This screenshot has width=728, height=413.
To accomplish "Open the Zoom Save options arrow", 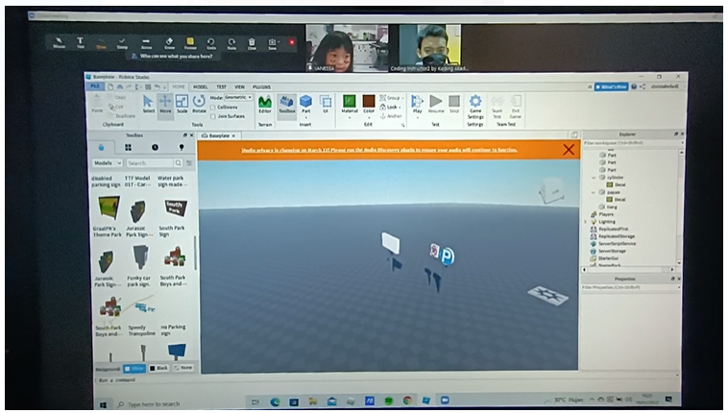I will point(279,42).
